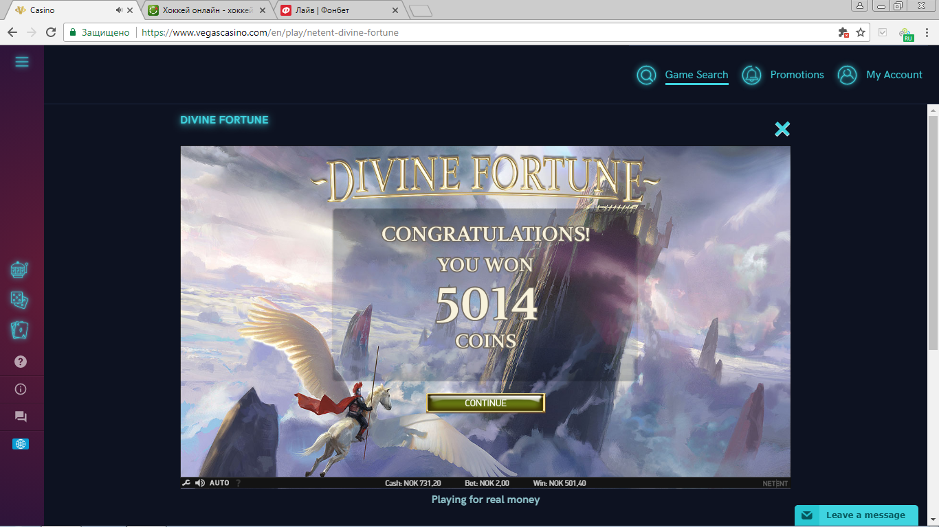Screen dimensions: 939x527
Task: Open the dice games sidebar icon
Action: coord(19,300)
